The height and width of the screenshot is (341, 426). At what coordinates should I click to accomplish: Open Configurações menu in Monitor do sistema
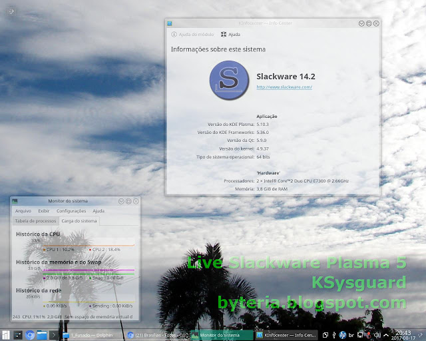71,210
